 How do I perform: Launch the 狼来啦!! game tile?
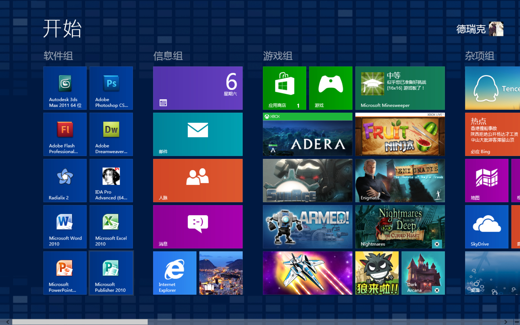pyautogui.click(x=377, y=273)
